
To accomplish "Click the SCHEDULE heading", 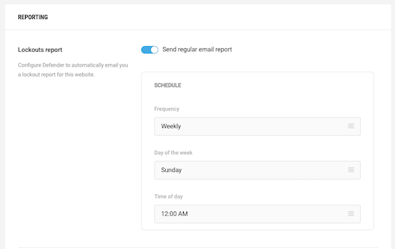I will coord(167,85).
